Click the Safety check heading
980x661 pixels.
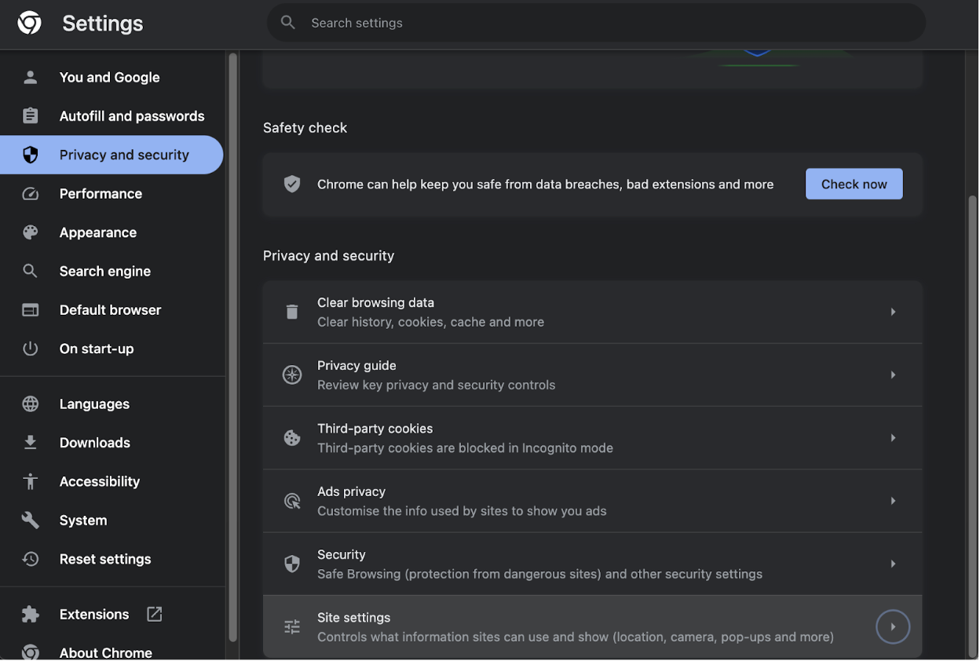tap(305, 127)
